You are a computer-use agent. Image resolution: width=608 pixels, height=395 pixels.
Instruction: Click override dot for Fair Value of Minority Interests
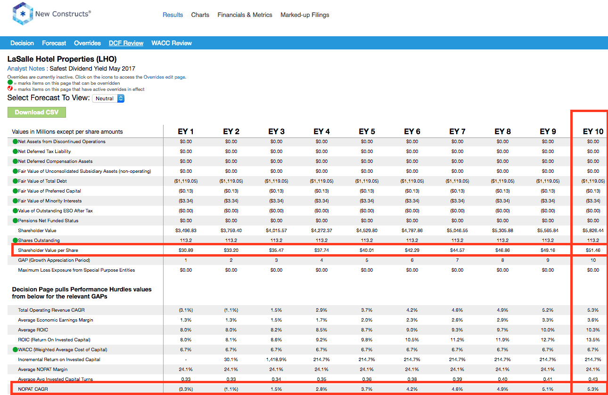[15, 201]
